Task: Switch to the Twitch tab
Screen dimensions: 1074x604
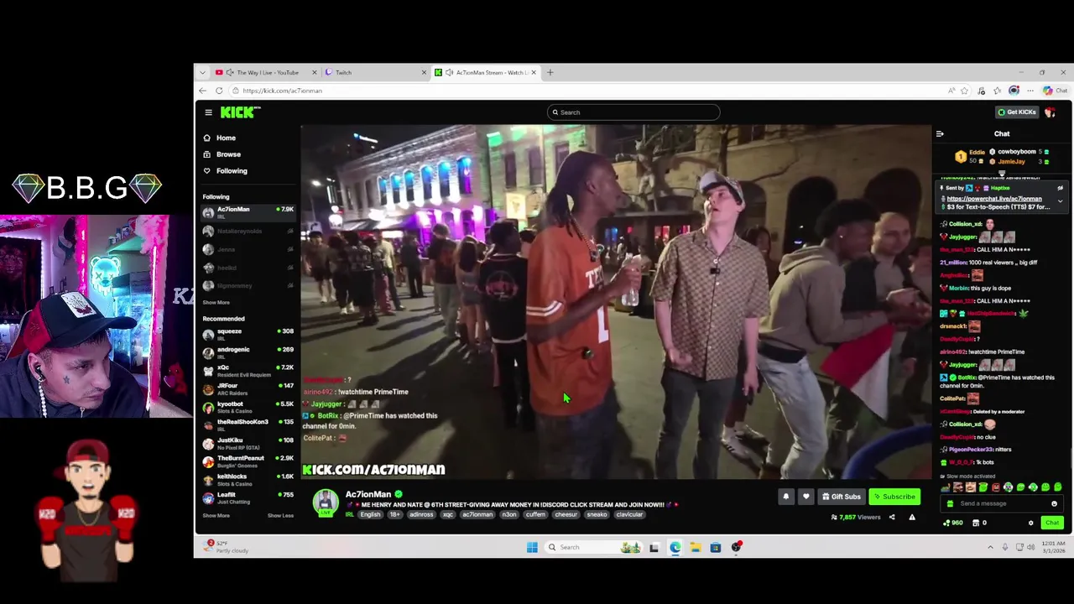Action: point(375,73)
